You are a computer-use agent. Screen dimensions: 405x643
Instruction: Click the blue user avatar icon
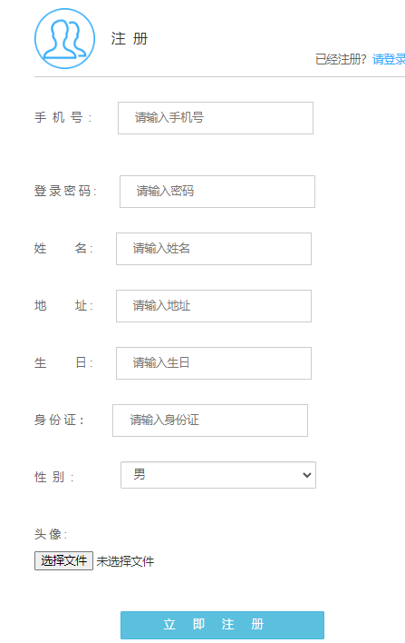coord(64,38)
